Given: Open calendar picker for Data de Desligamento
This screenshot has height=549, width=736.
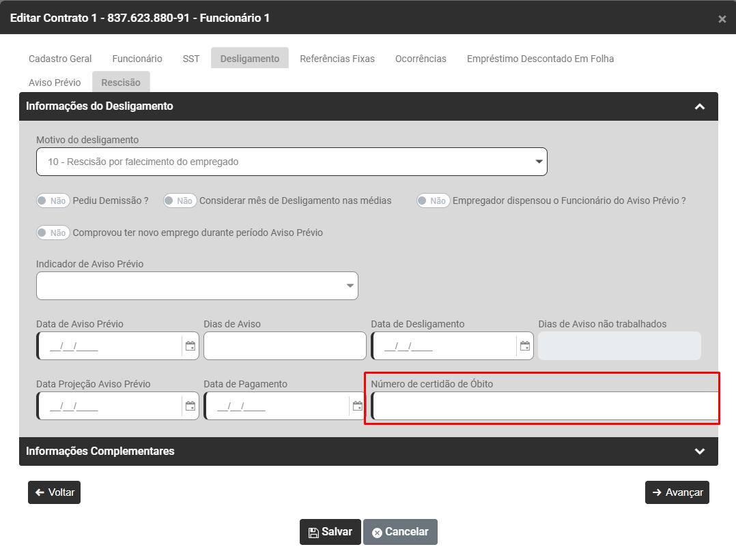Looking at the screenshot, I should 525,346.
